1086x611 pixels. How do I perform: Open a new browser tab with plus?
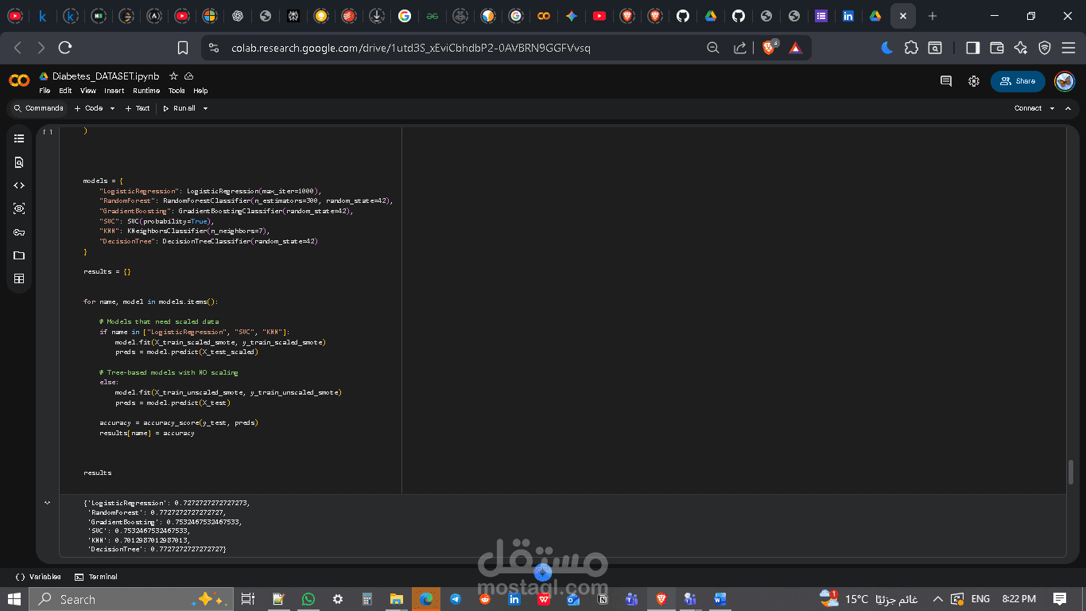tap(933, 16)
